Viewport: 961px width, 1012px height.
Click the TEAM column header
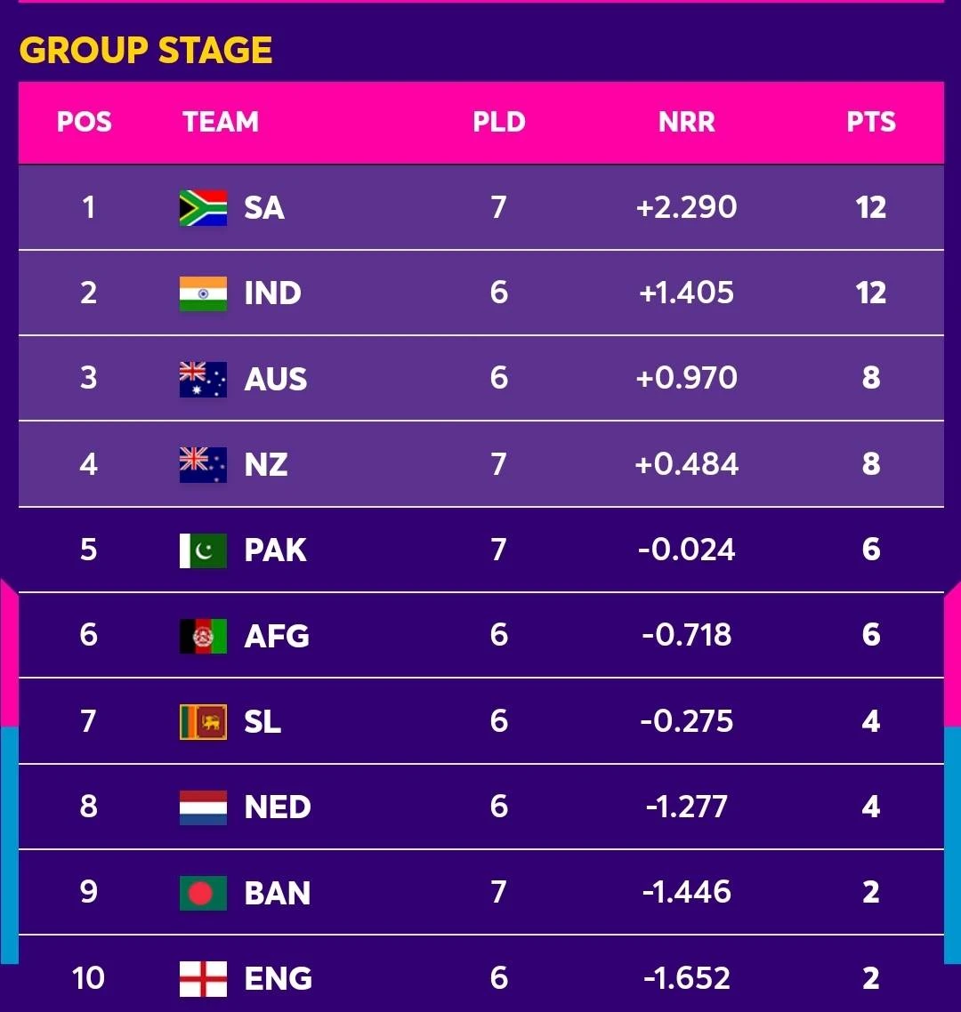click(x=221, y=122)
